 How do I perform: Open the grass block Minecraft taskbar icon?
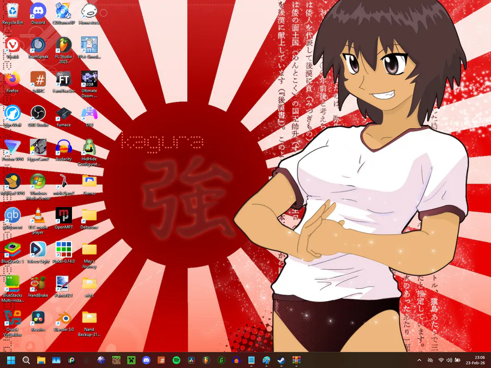tap(117, 360)
